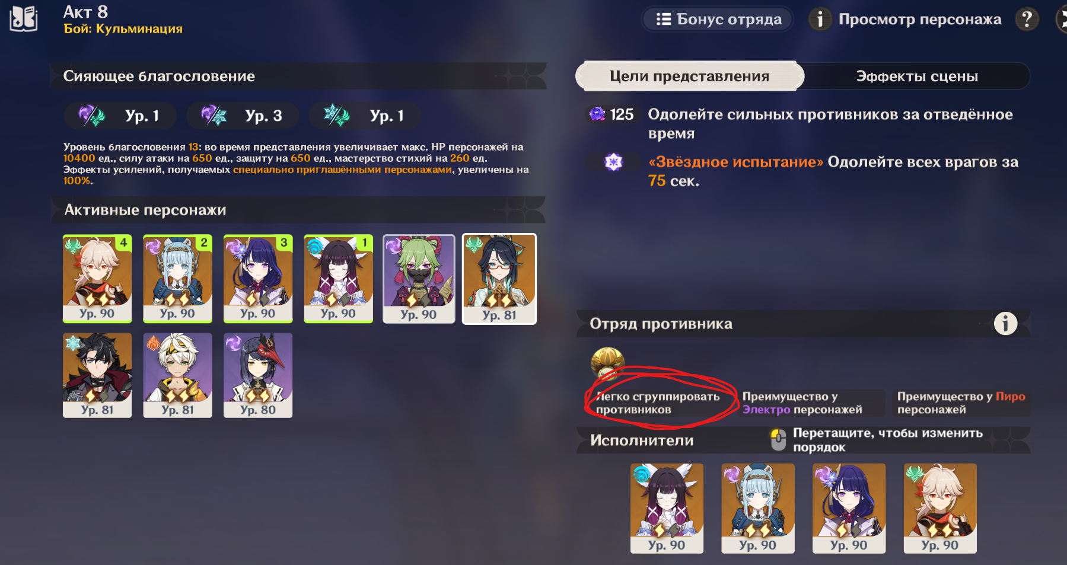Select the pyro white-haired character Ур. 81
Viewport: 1067px width, 565px height.
pyautogui.click(x=177, y=375)
